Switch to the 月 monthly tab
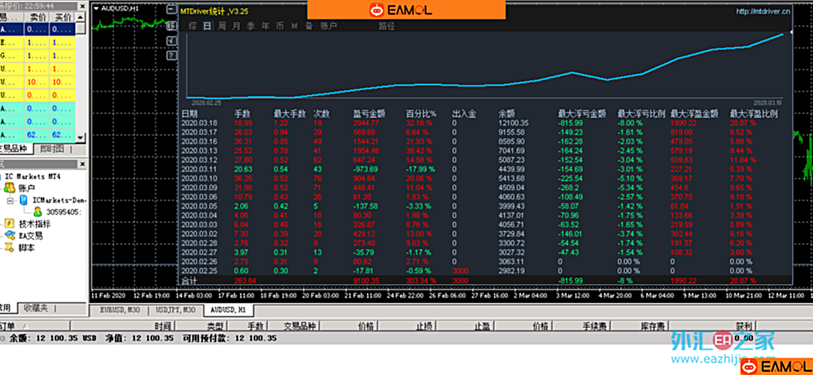The width and height of the screenshot is (813, 375). pos(236,26)
